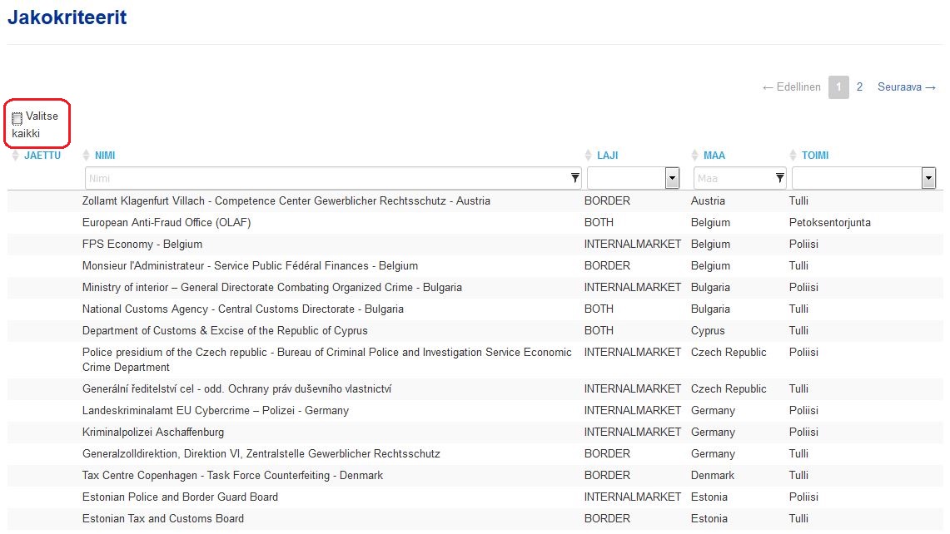Select Zollamt Klagenfurt Villach row
Image resolution: width=950 pixels, height=534 pixels.
pos(475,201)
